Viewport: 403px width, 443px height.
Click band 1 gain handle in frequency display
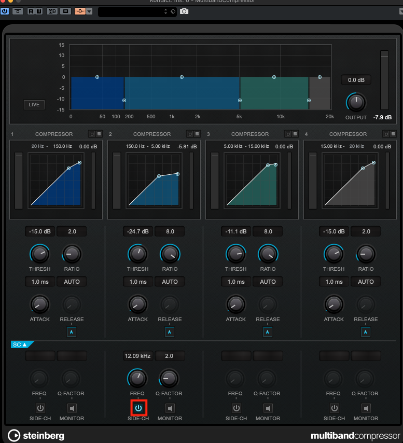(x=97, y=77)
